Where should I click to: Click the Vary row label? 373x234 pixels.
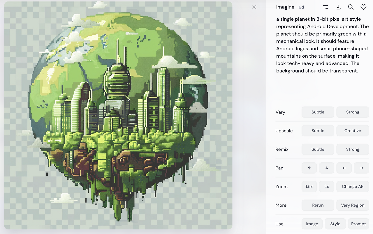pos(280,112)
